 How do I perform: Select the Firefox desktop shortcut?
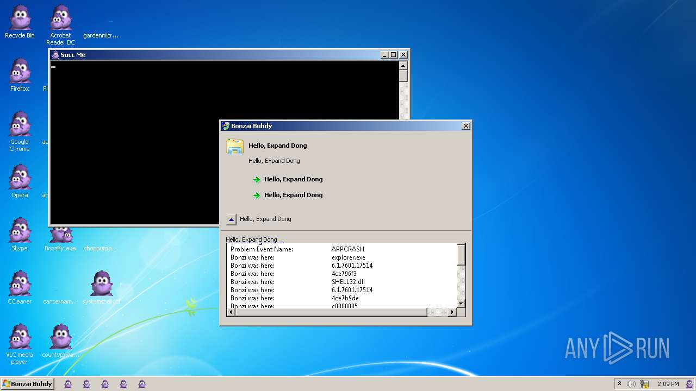point(20,75)
